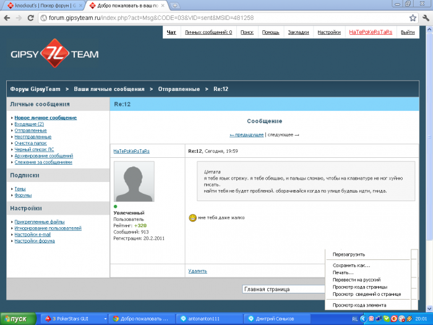433x325 pixels.
Task: Open Очистка папок link
Action: (x=30, y=143)
